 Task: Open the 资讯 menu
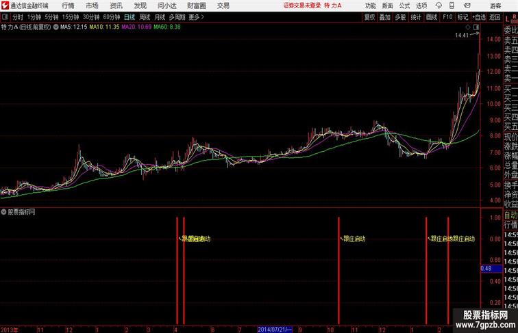tap(116, 5)
